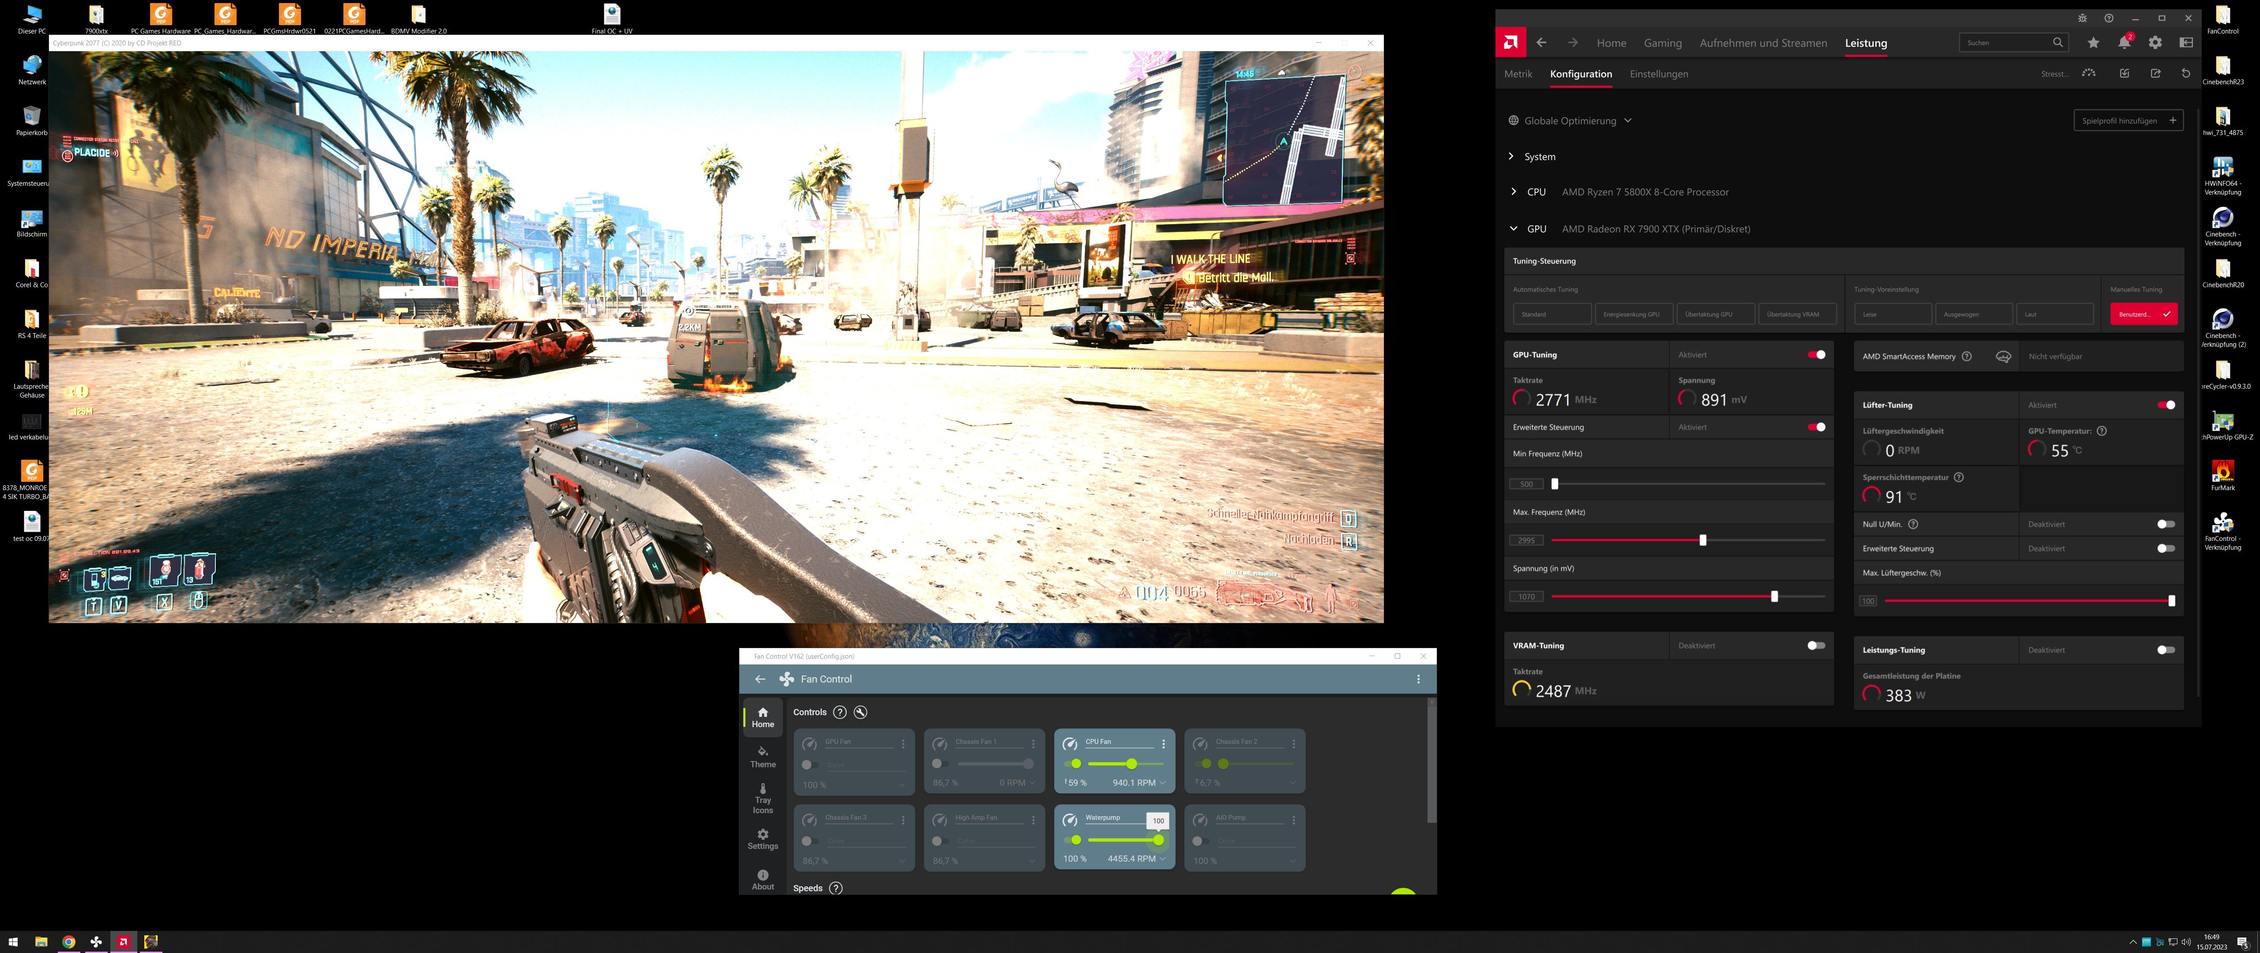Open Waterpump card options menu
Screen dimensions: 2260x953
[x=1164, y=820]
